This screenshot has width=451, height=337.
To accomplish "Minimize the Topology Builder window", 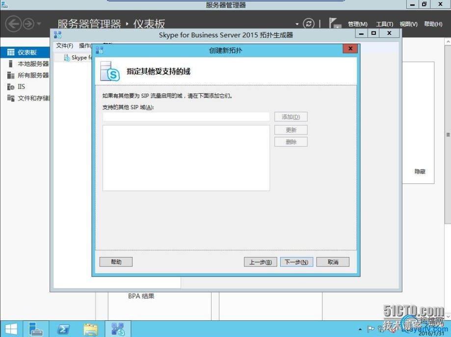I will click(361, 33).
